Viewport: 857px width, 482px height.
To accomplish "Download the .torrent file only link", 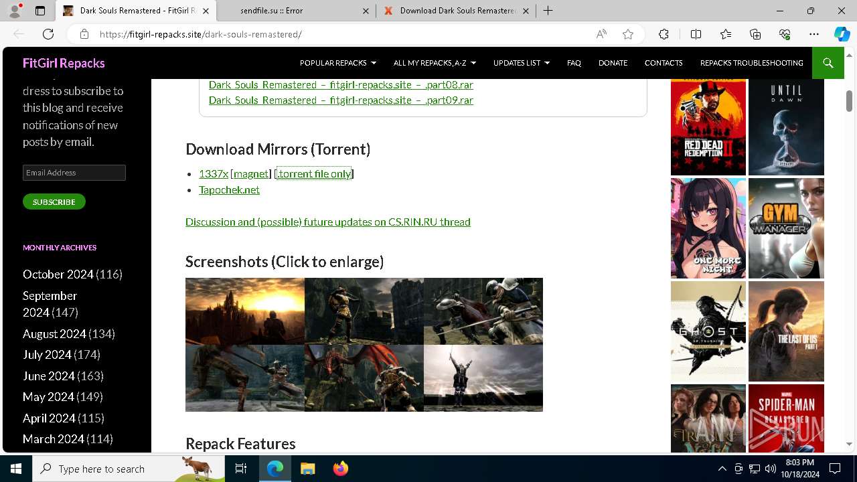I will 314,173.
